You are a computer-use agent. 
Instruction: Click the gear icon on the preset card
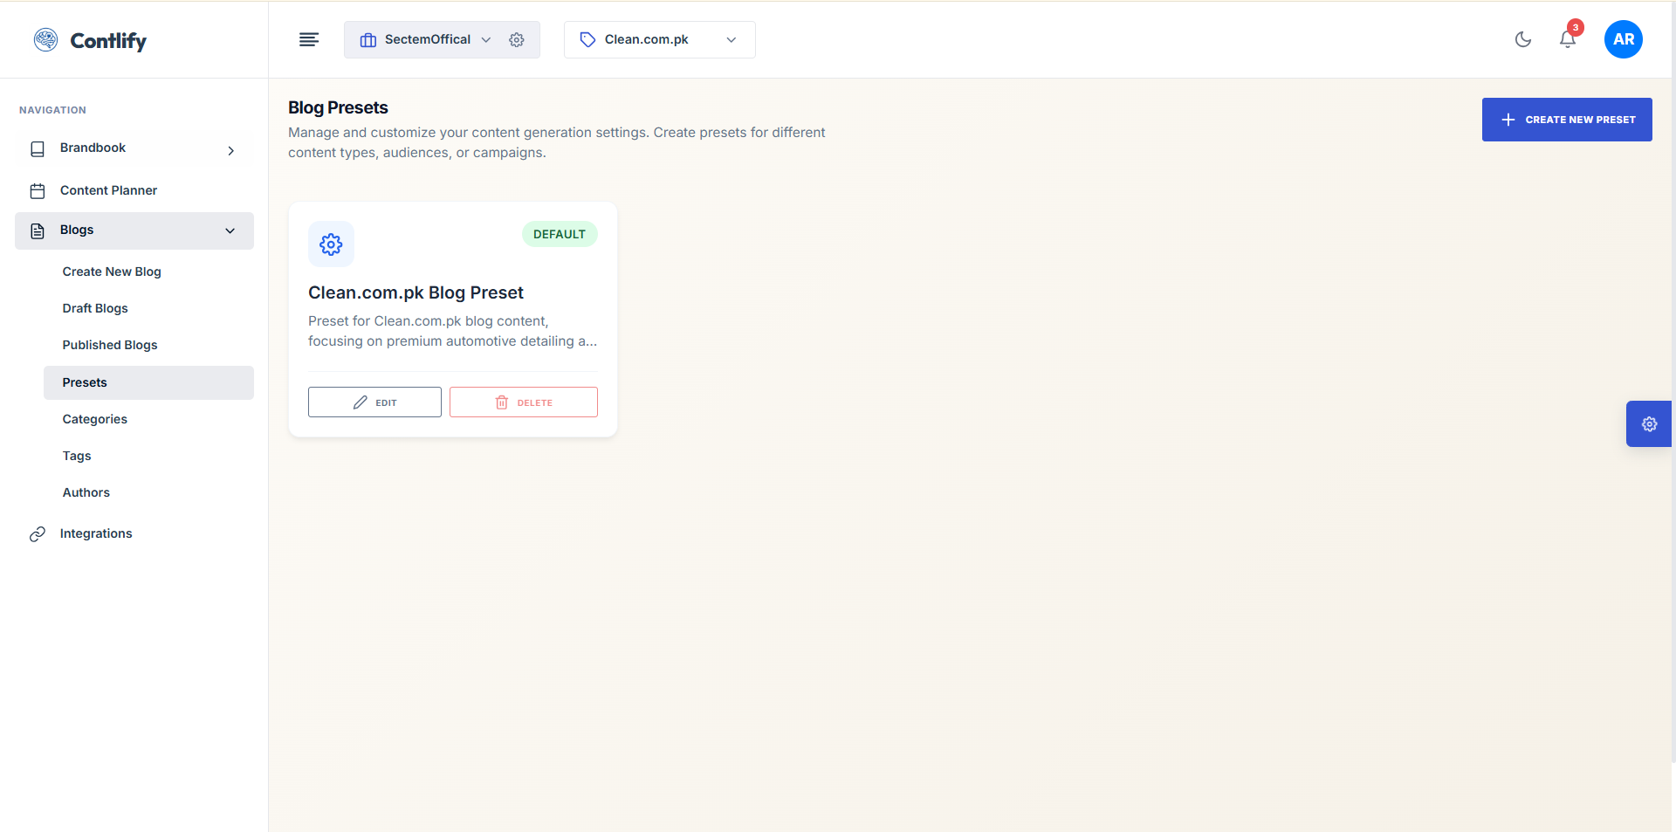tap(331, 244)
